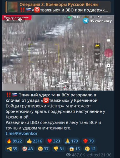This screenshot has width=120, height=158.
Task: Click the binoculars icon in video overlay
Action: (97, 46)
